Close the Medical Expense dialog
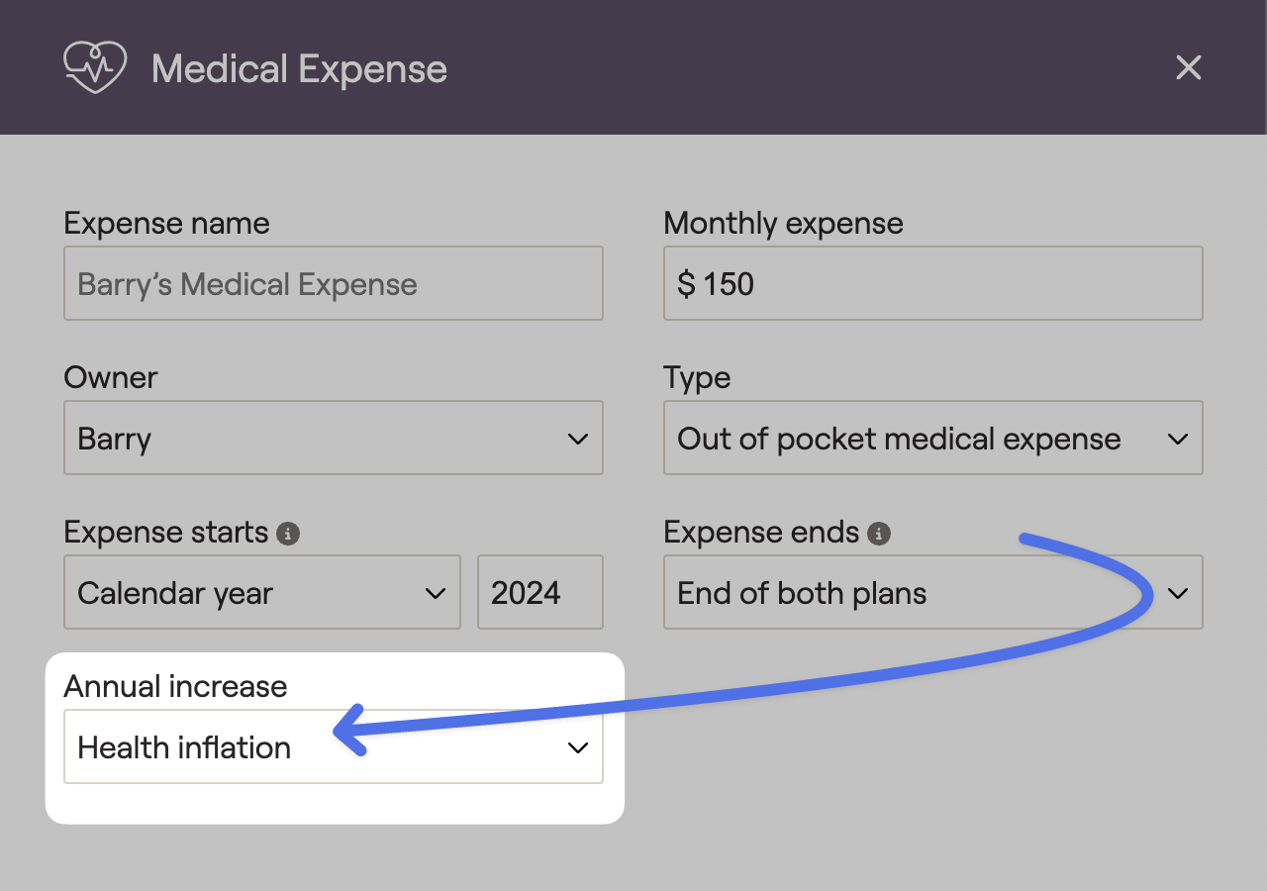1267x891 pixels. point(1188,67)
